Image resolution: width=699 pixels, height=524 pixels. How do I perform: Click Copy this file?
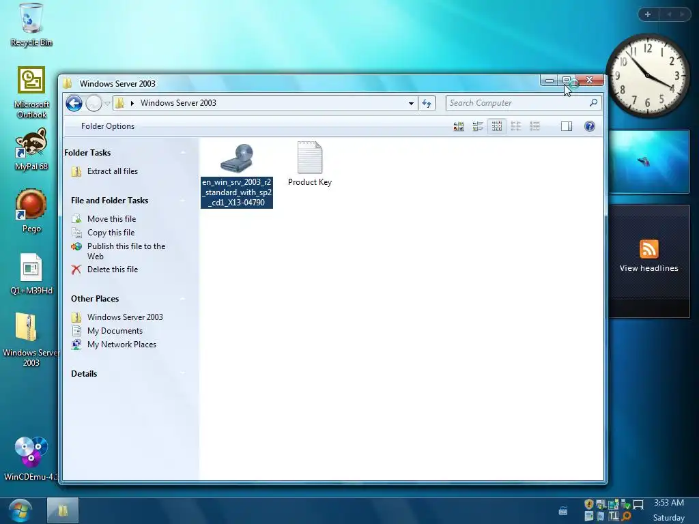click(111, 233)
